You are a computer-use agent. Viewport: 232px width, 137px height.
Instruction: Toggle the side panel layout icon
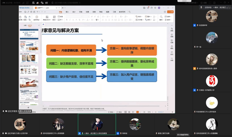[214, 3]
